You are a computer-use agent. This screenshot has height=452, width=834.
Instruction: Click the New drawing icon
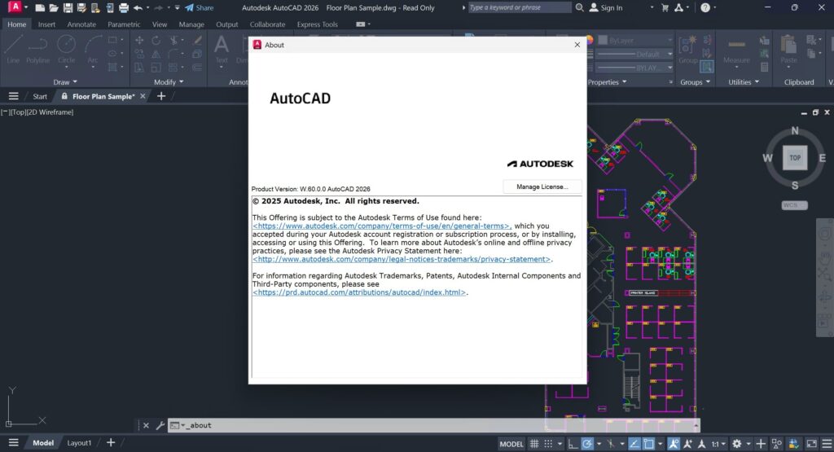tap(40, 8)
